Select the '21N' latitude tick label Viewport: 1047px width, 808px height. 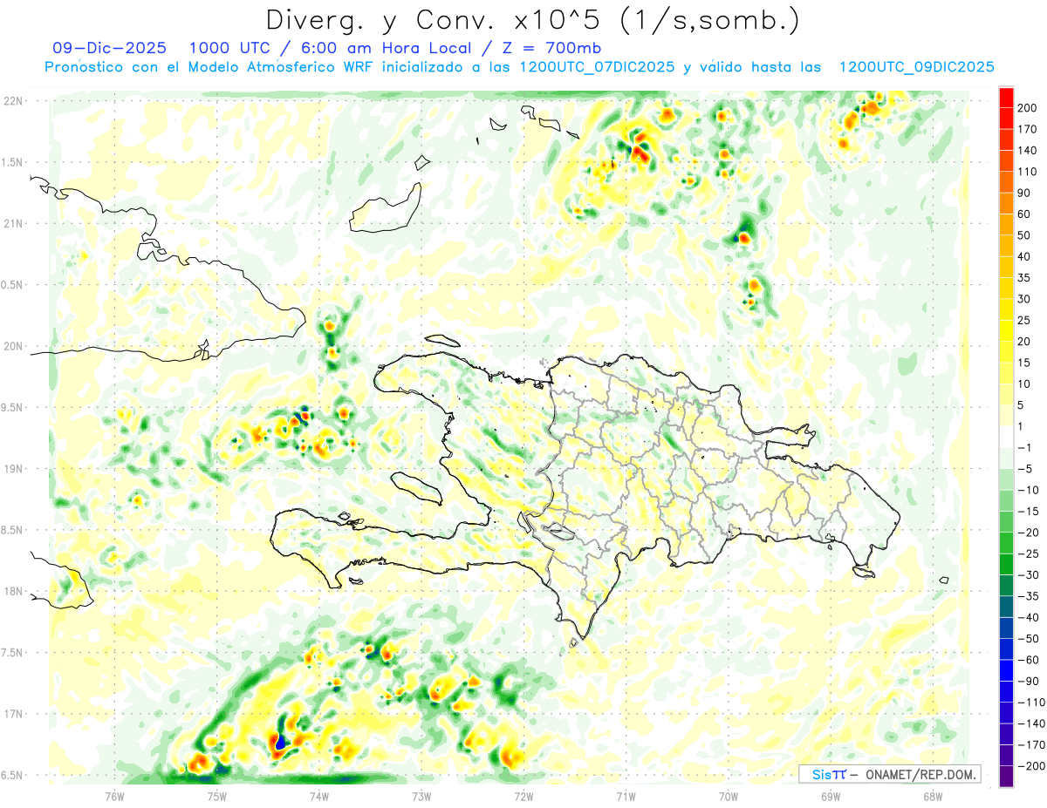click(14, 223)
